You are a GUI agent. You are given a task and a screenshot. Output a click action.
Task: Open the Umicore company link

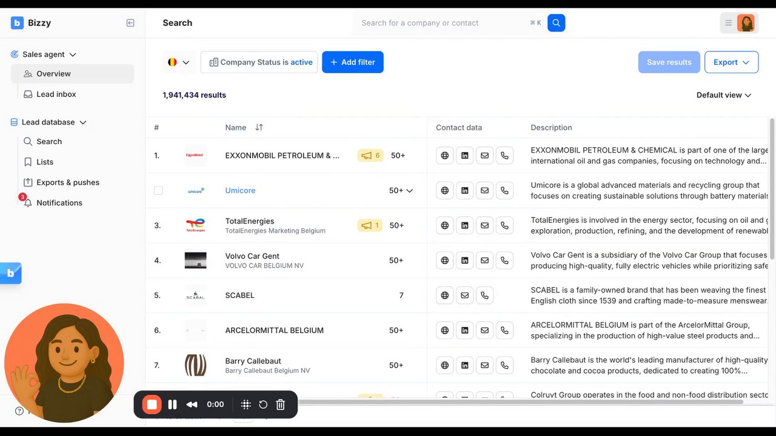coord(240,190)
